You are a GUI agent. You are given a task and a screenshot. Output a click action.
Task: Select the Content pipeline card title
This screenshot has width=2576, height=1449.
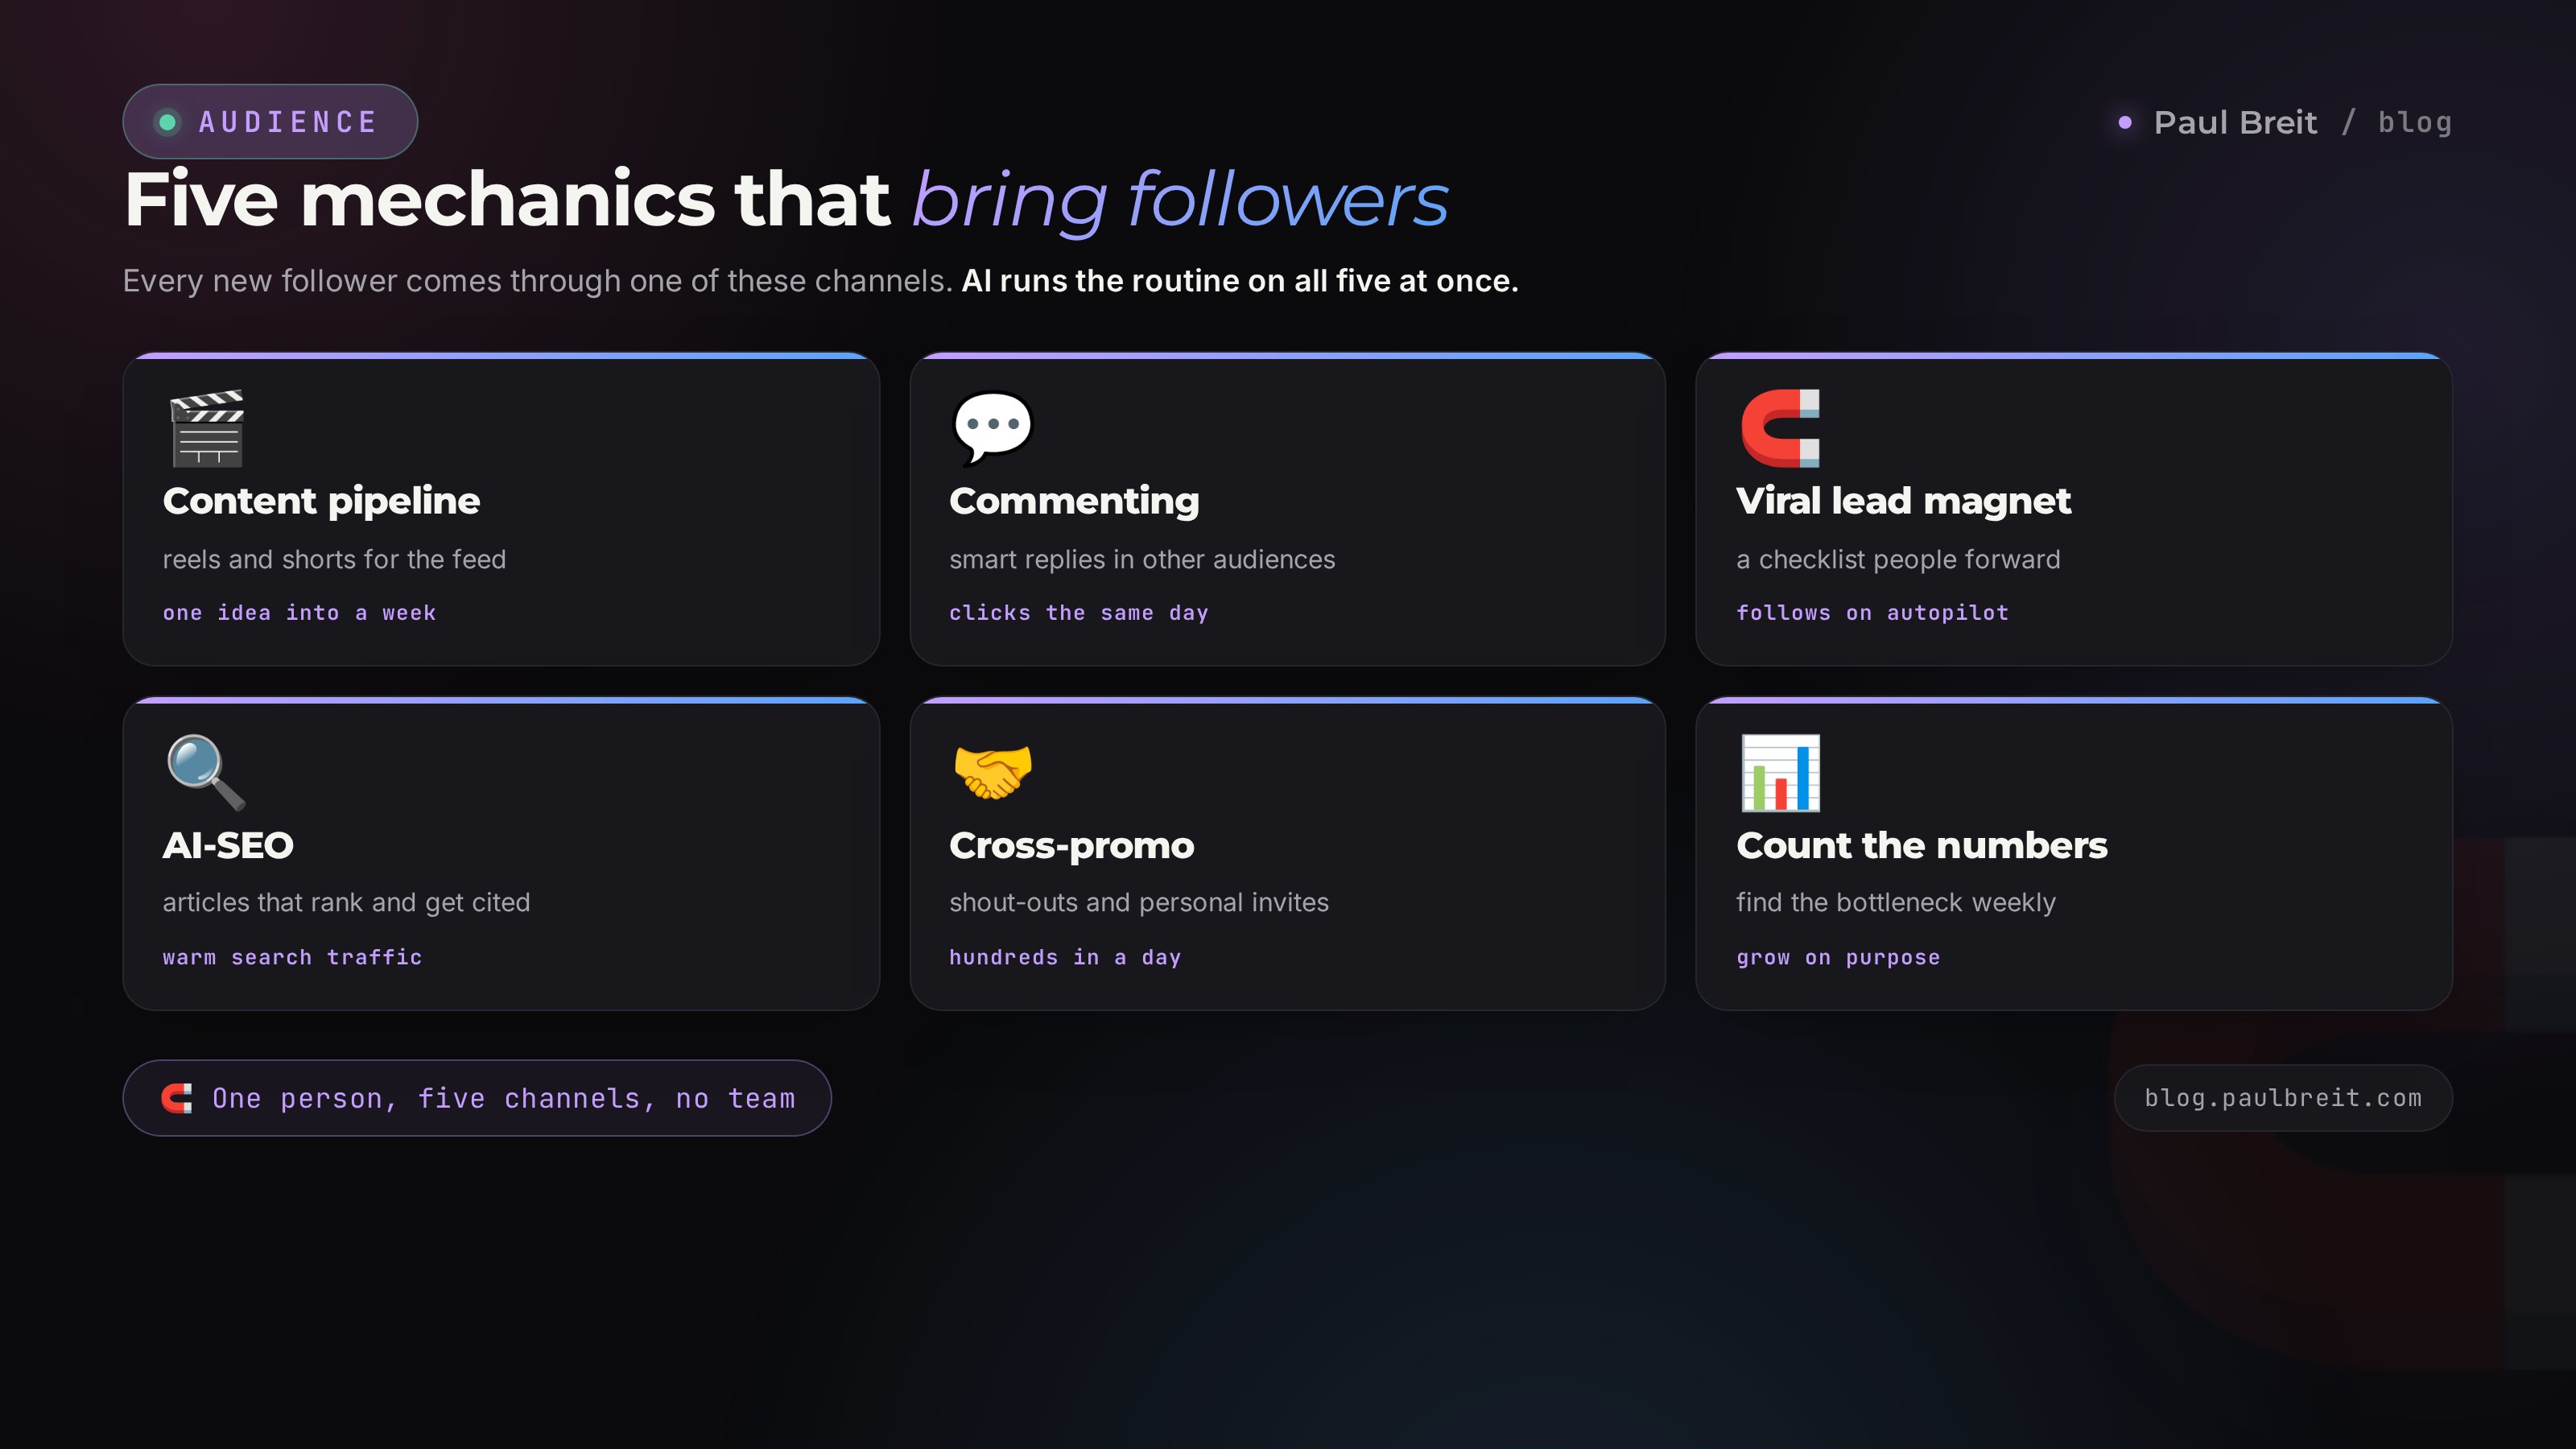coord(321,501)
